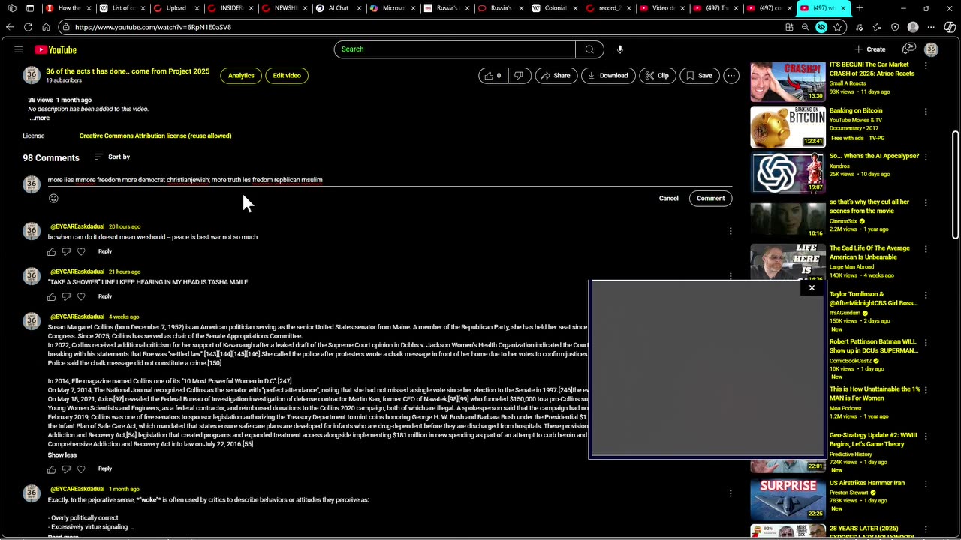Collapse the Susan Collins comment with Show less

(x=62, y=455)
